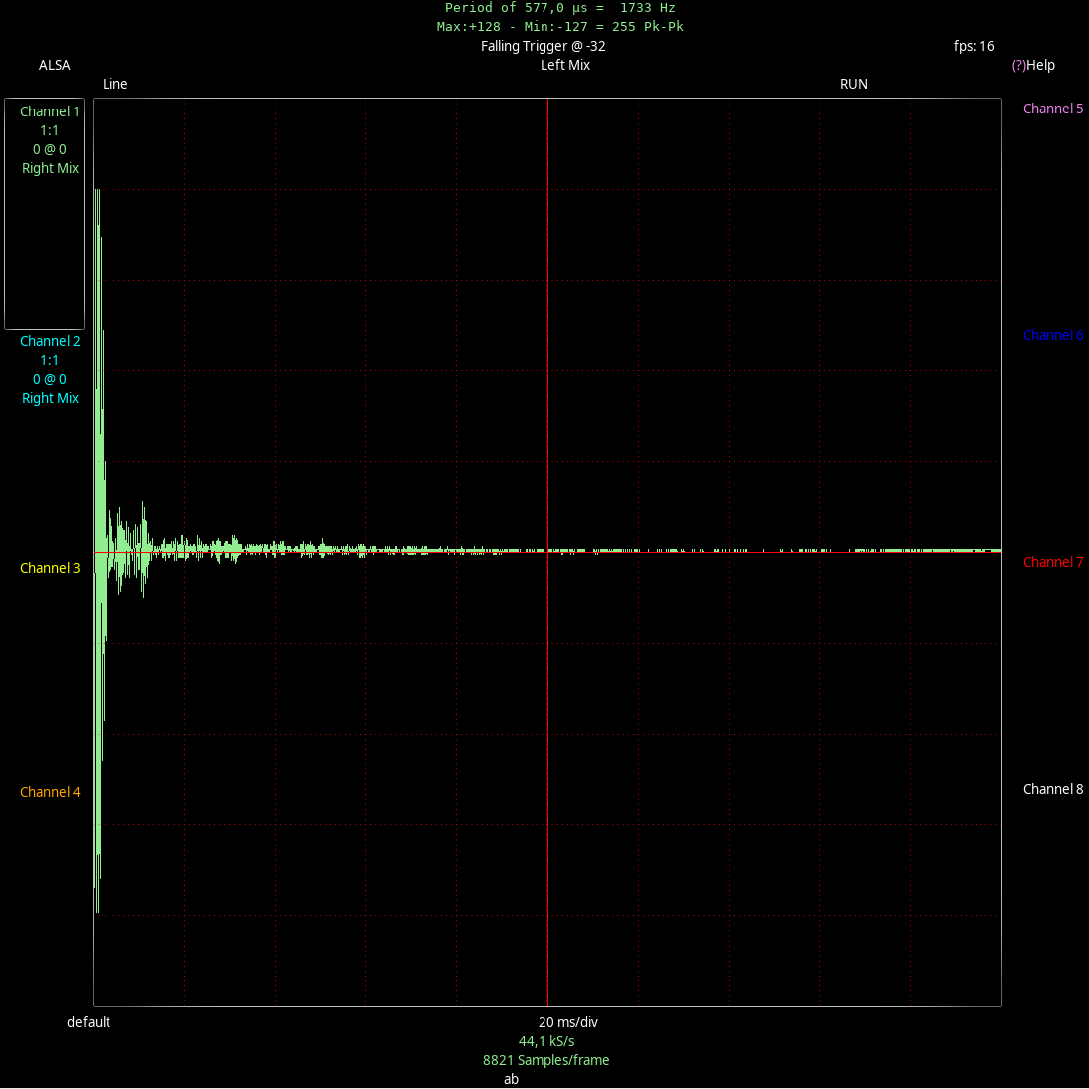
Task: Click the Period of 577,0 µs readout
Action: pos(559,8)
